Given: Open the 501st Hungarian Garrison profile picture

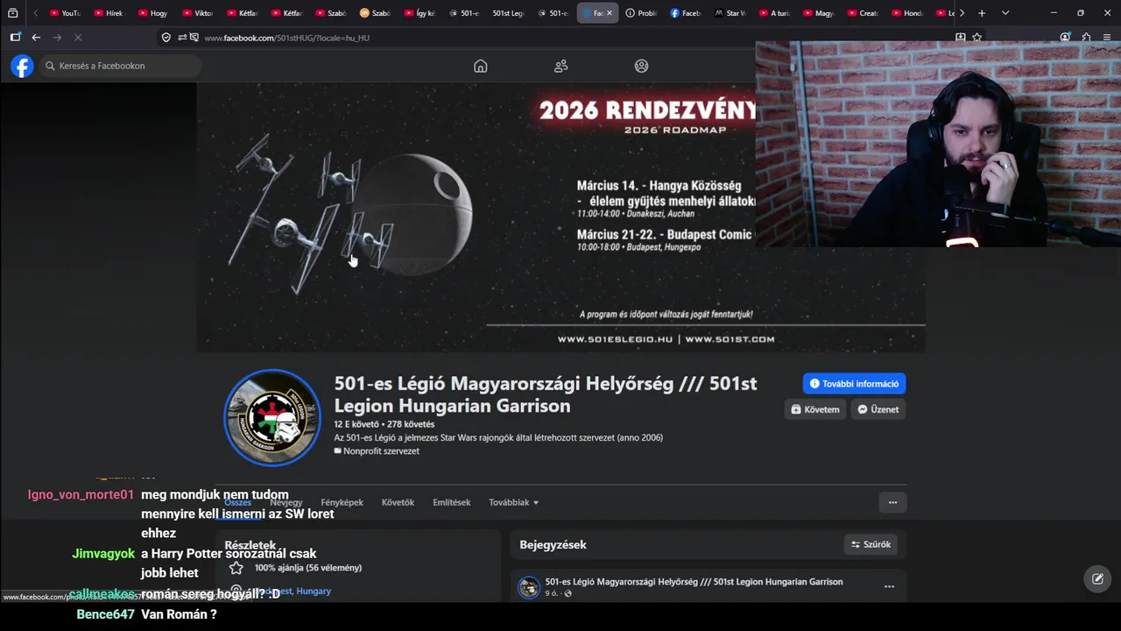Looking at the screenshot, I should [x=272, y=417].
